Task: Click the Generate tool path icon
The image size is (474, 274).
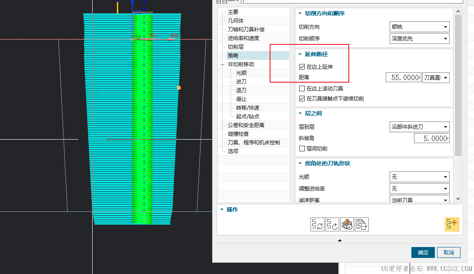Action: pos(317,224)
